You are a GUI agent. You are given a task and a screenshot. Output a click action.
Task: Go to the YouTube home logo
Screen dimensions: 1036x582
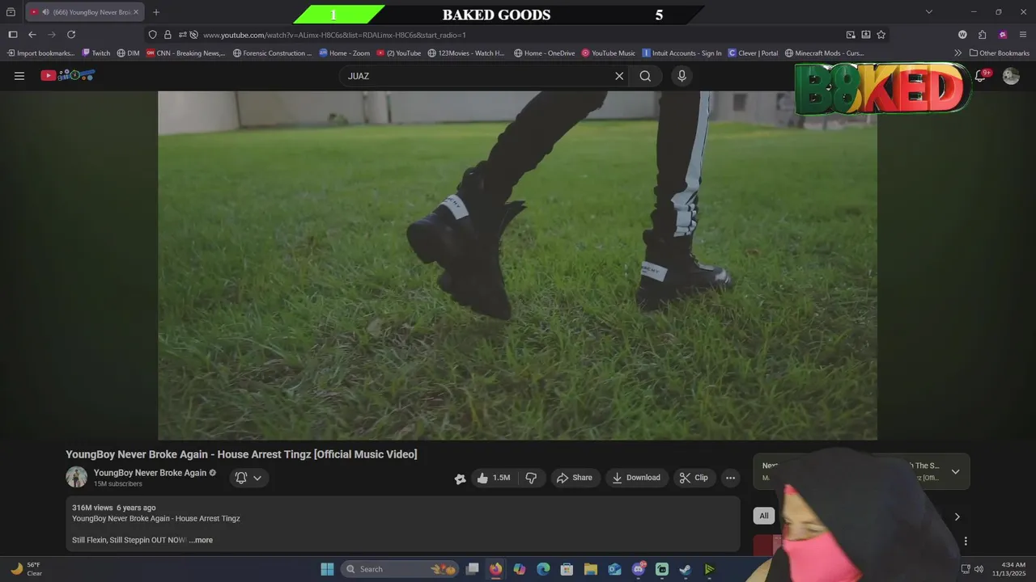(68, 75)
